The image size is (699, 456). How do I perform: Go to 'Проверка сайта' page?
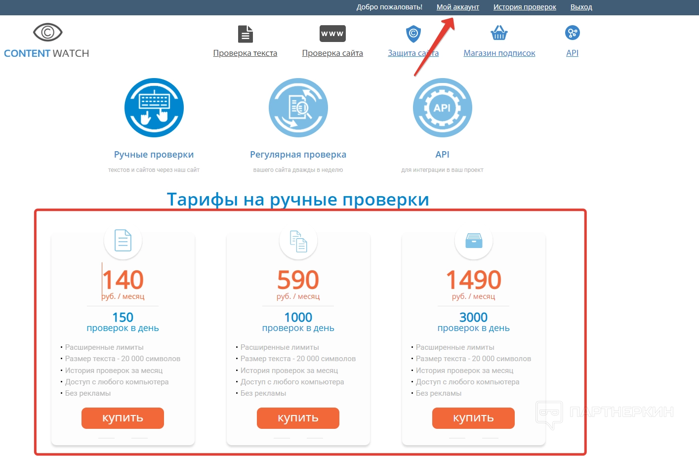click(332, 53)
